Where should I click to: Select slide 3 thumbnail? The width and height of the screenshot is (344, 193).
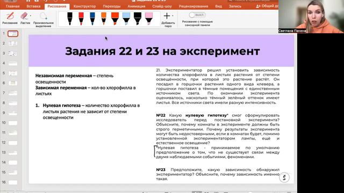coord(13,54)
